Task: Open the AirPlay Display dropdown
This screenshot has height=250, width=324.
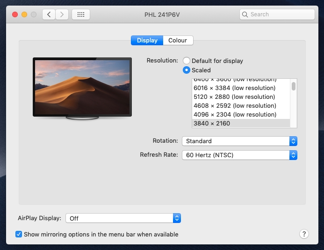Action: [123, 218]
